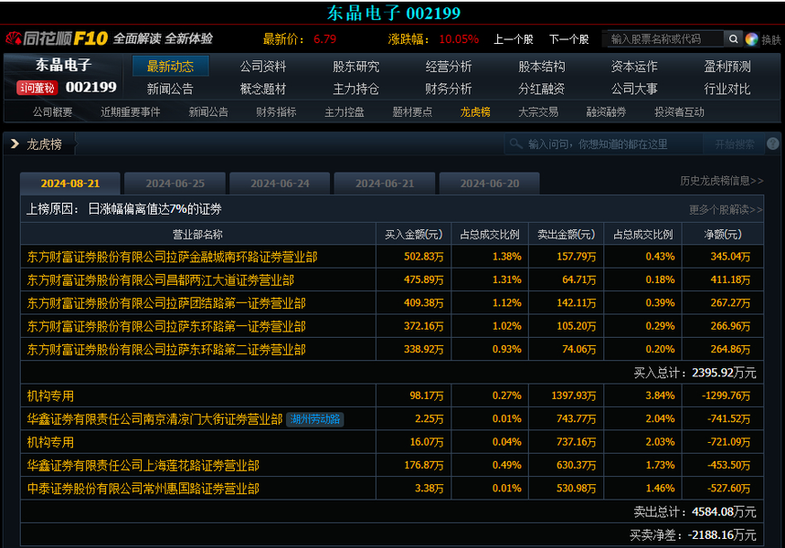Screen dimensions: 785x548
Task: Select the 2024-06-21 date tab
Action: pos(385,184)
